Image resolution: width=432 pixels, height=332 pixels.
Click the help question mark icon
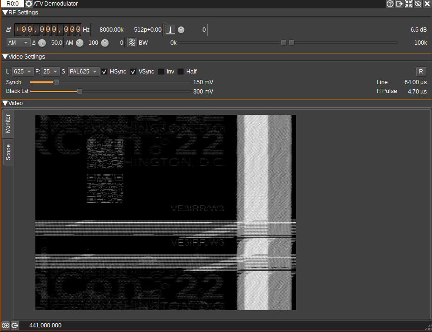pyautogui.click(x=390, y=4)
